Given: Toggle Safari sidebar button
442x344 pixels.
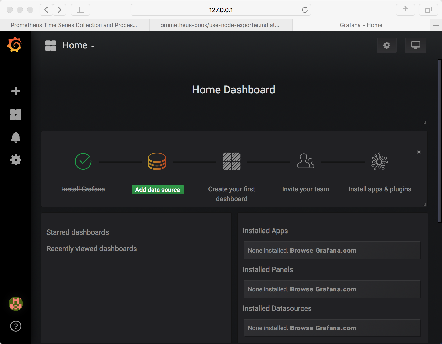Looking at the screenshot, I should [x=80, y=10].
